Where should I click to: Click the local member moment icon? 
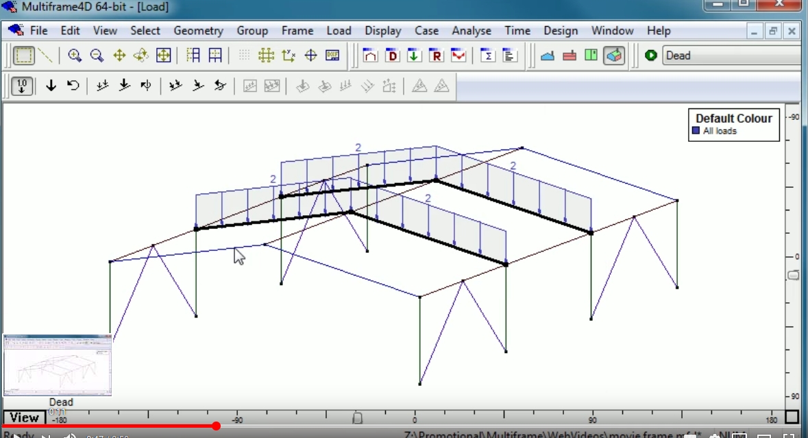(x=220, y=86)
